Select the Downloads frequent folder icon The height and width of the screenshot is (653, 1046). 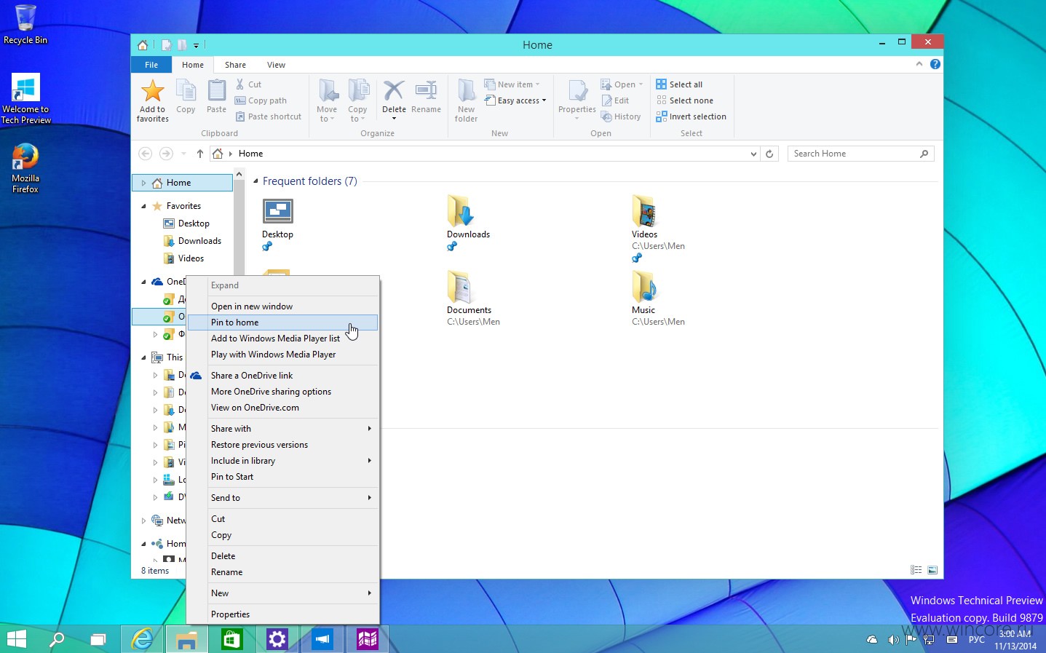(461, 211)
